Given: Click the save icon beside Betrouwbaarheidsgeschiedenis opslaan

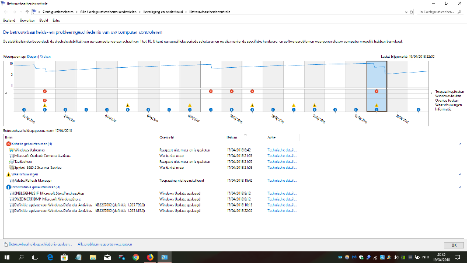Looking at the screenshot, I should click(x=6, y=244).
